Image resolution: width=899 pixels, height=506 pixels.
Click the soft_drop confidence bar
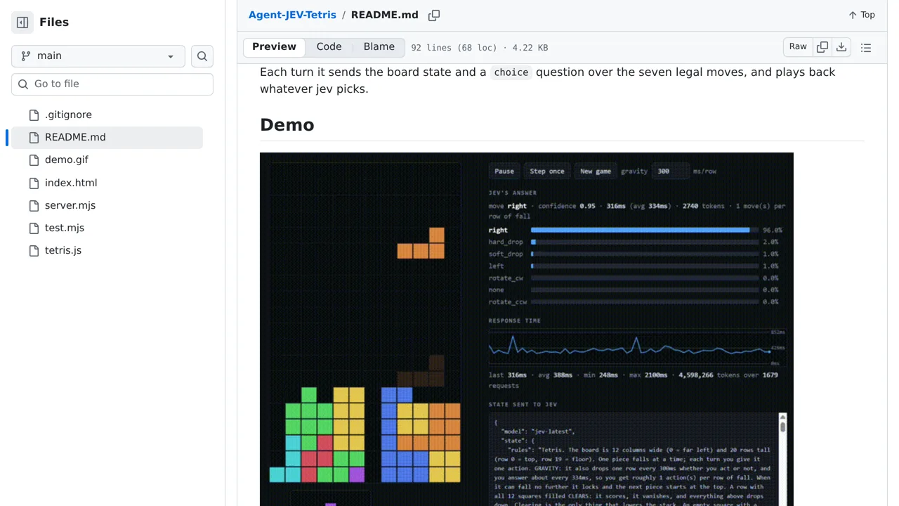pos(645,254)
